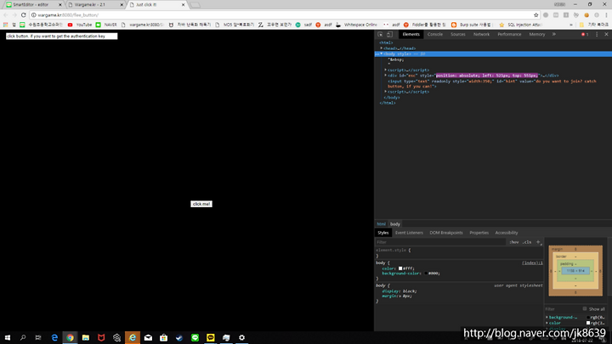The image size is (612, 344).
Task: Close the Wargame.kr tab
Action: click(x=122, y=5)
